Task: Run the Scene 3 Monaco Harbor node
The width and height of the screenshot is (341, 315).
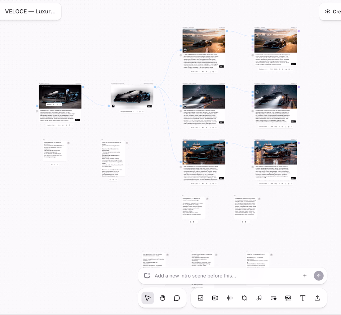Action: (221, 178)
